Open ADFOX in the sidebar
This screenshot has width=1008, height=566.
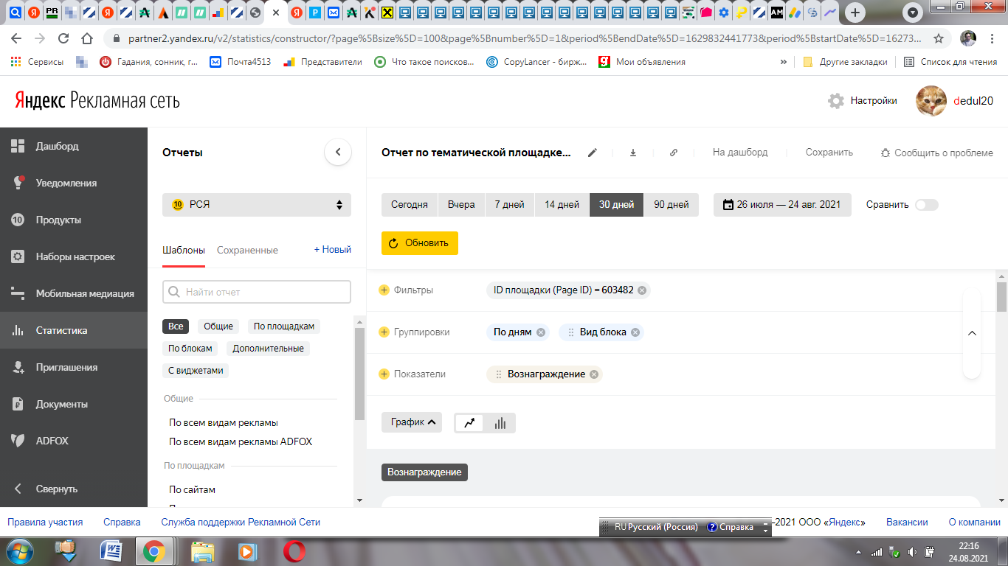pos(74,441)
